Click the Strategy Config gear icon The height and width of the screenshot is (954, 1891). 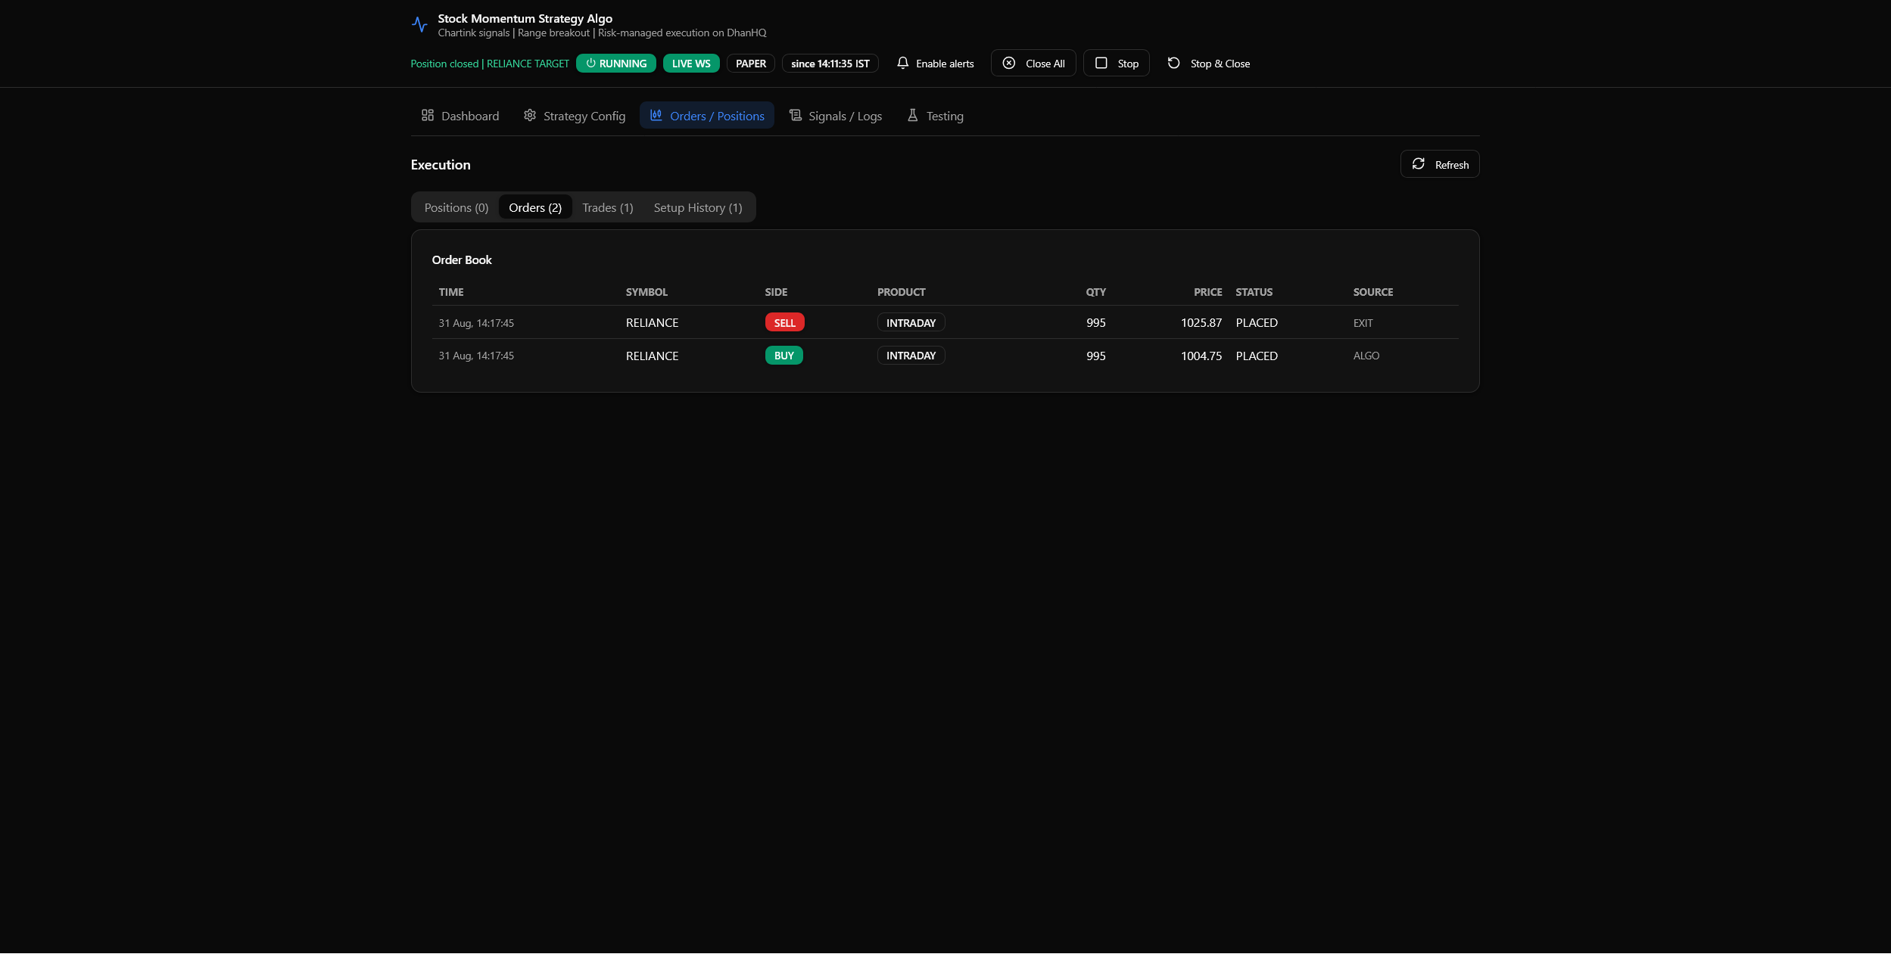pyautogui.click(x=530, y=115)
